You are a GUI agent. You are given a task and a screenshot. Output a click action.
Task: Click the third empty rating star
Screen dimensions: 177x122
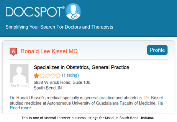click(x=47, y=76)
